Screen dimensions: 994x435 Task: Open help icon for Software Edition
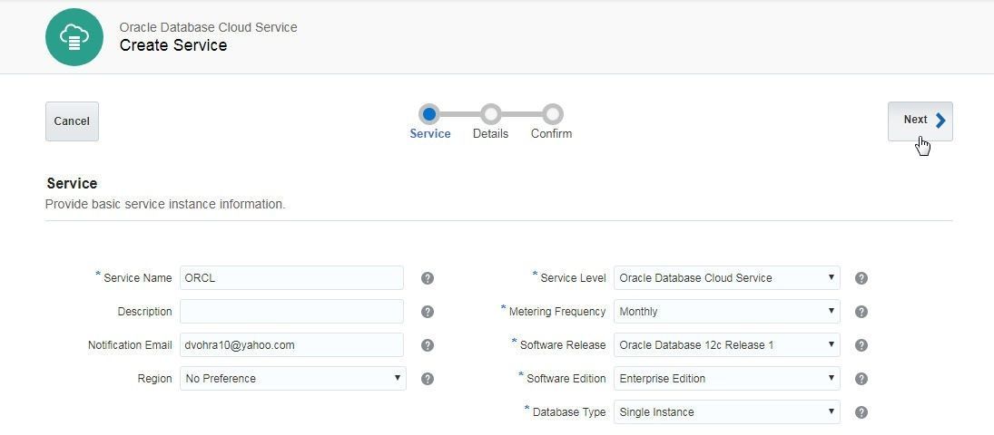pyautogui.click(x=861, y=379)
